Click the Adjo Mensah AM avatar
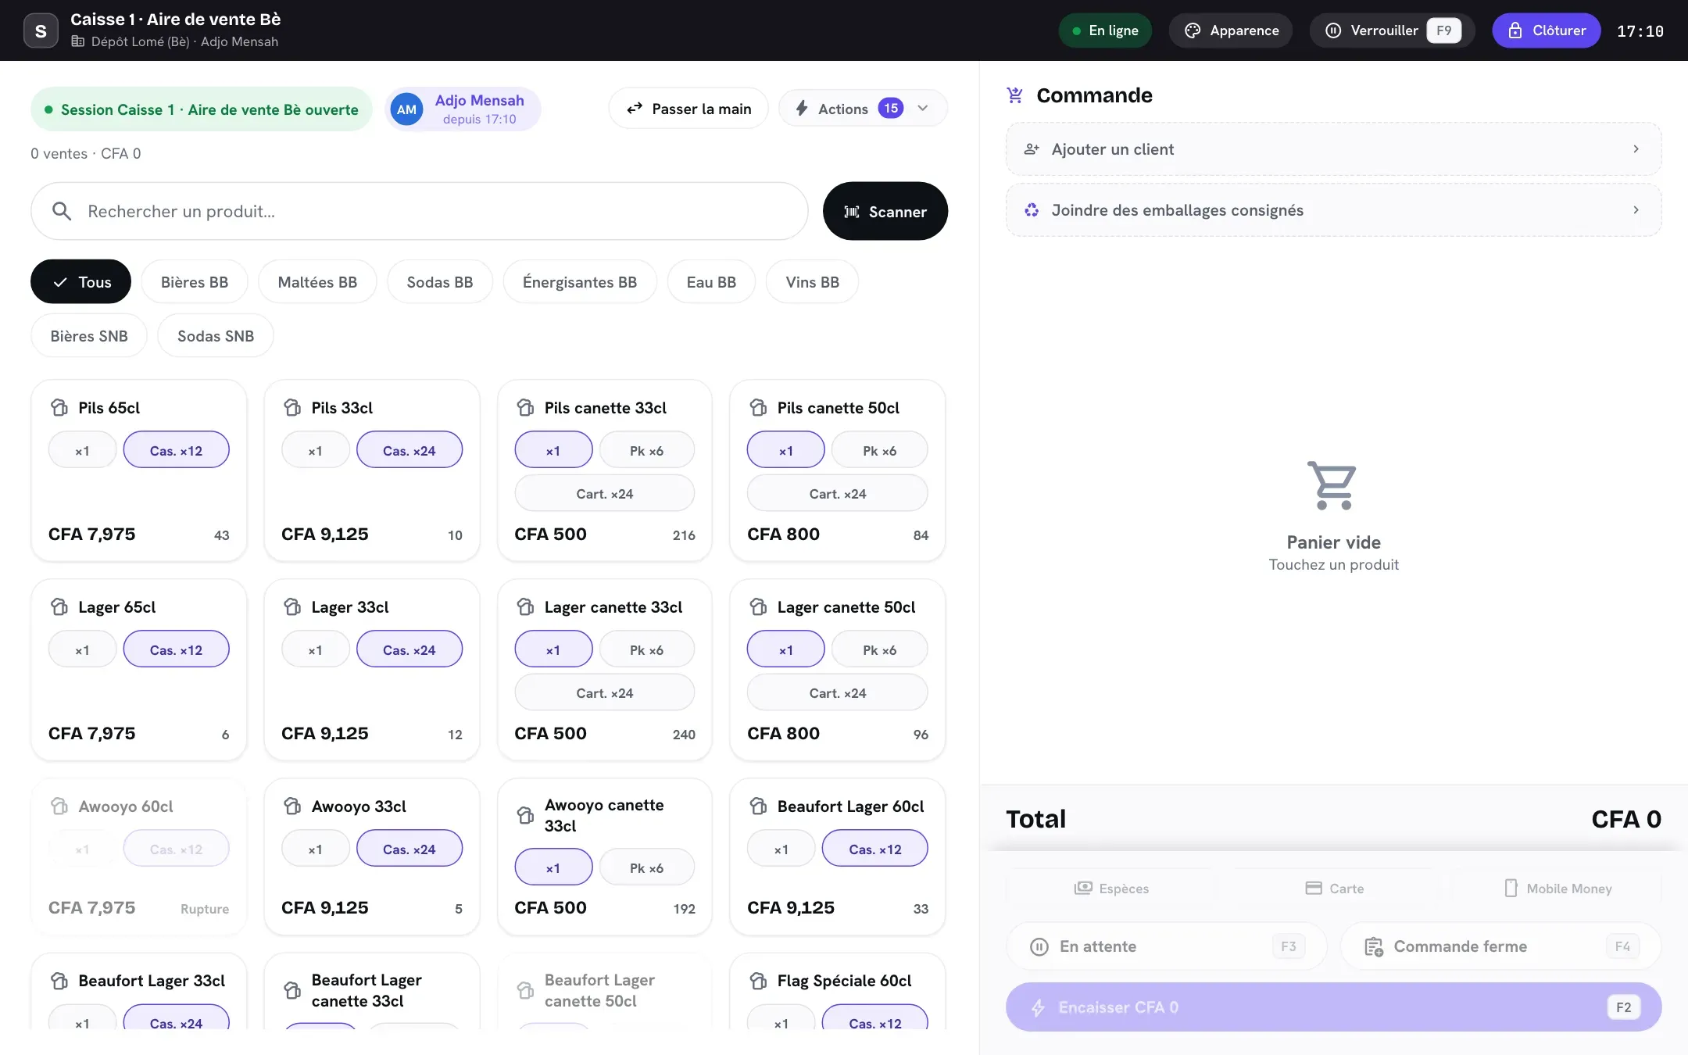Image resolution: width=1688 pixels, height=1055 pixels. pyautogui.click(x=406, y=109)
